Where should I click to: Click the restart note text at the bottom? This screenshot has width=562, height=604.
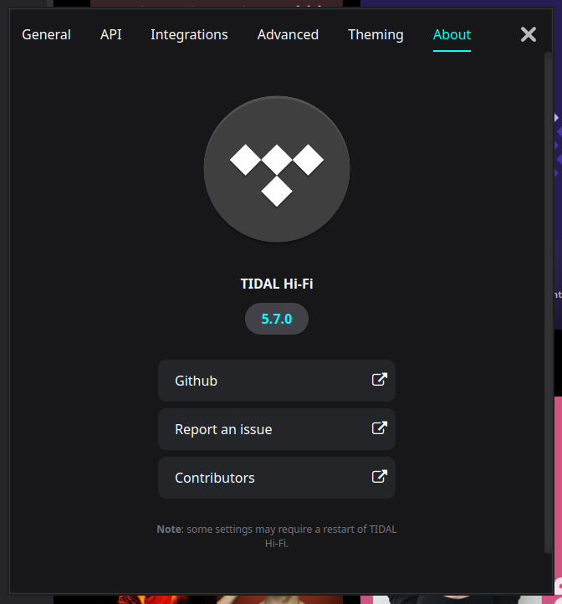[277, 535]
